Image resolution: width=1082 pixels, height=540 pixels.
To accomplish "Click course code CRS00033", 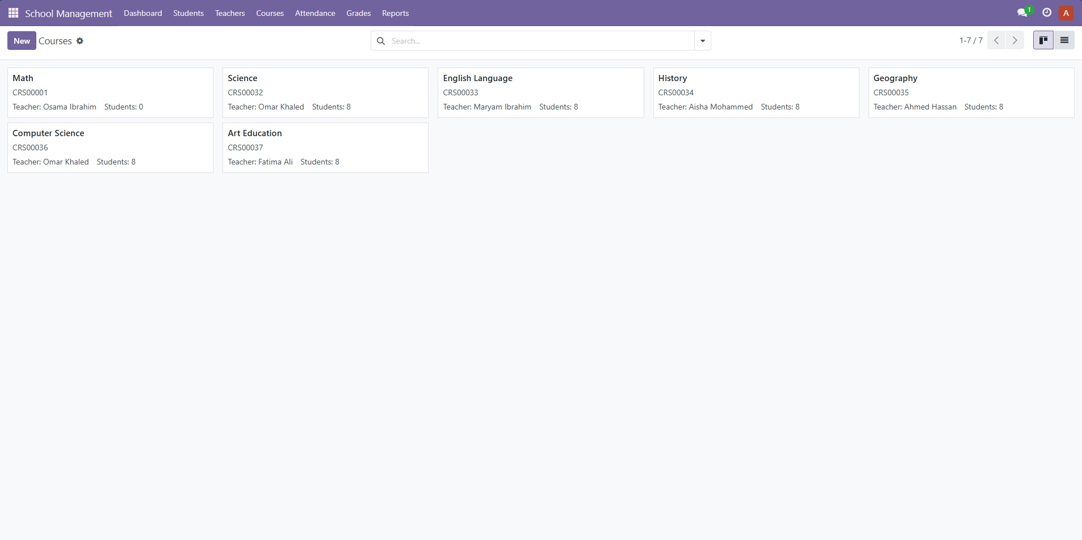I will click(x=460, y=92).
